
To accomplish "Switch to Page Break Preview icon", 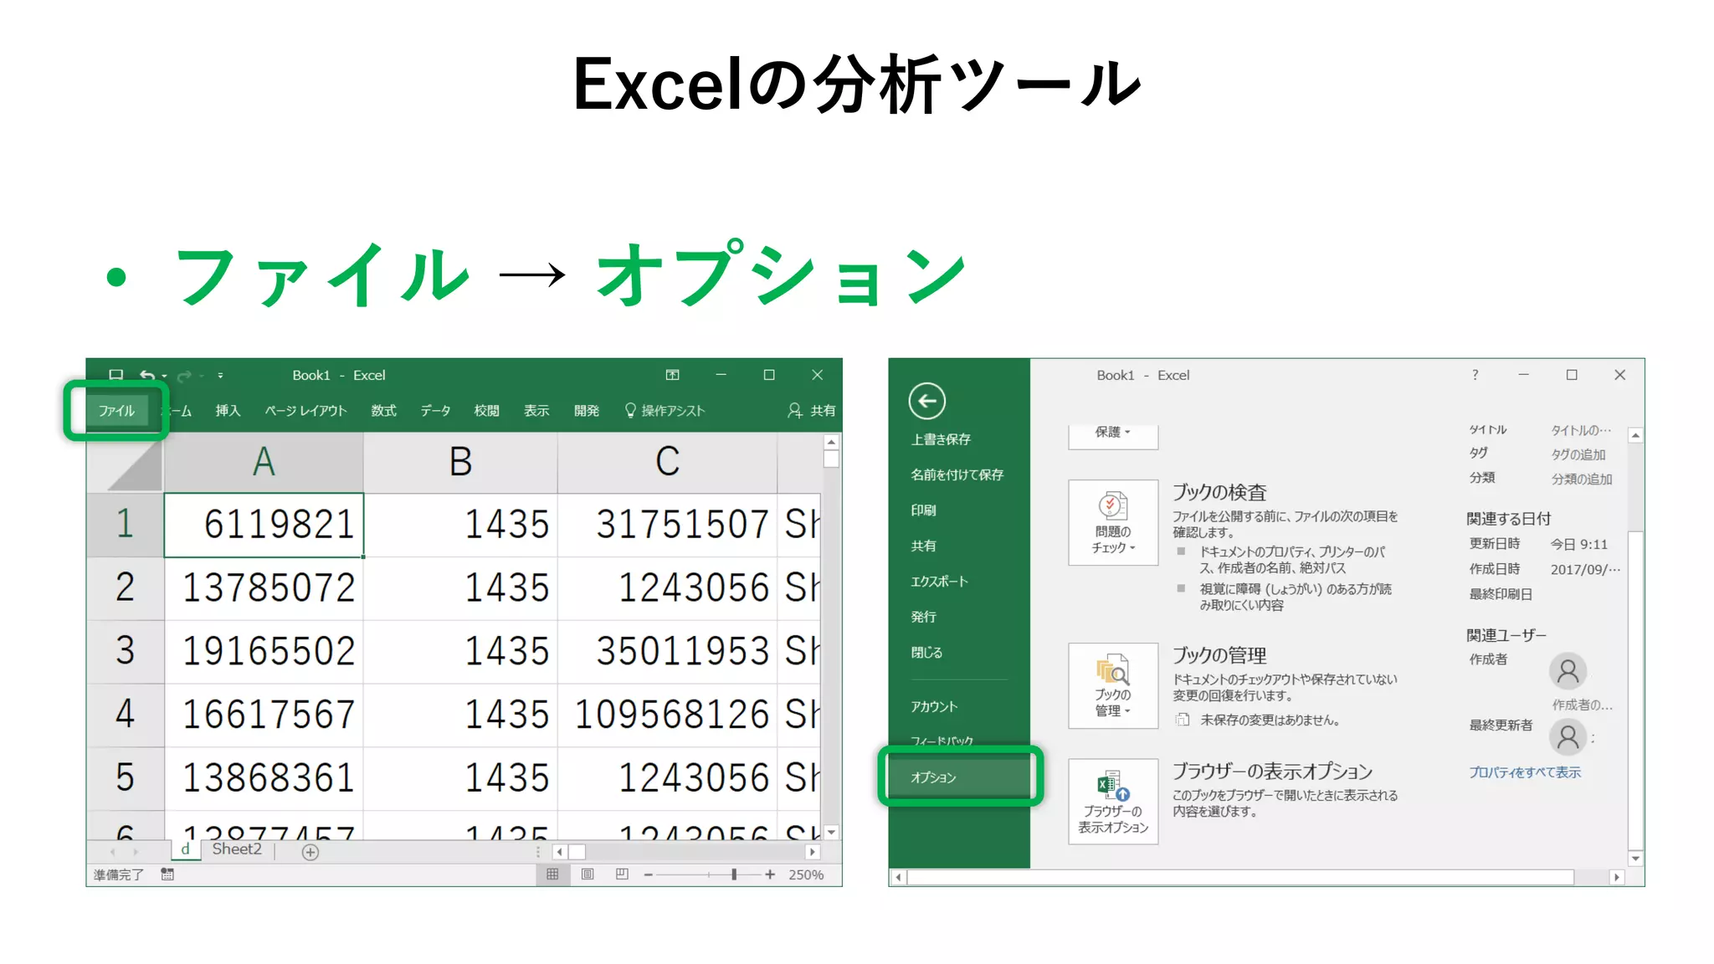I will (x=622, y=874).
